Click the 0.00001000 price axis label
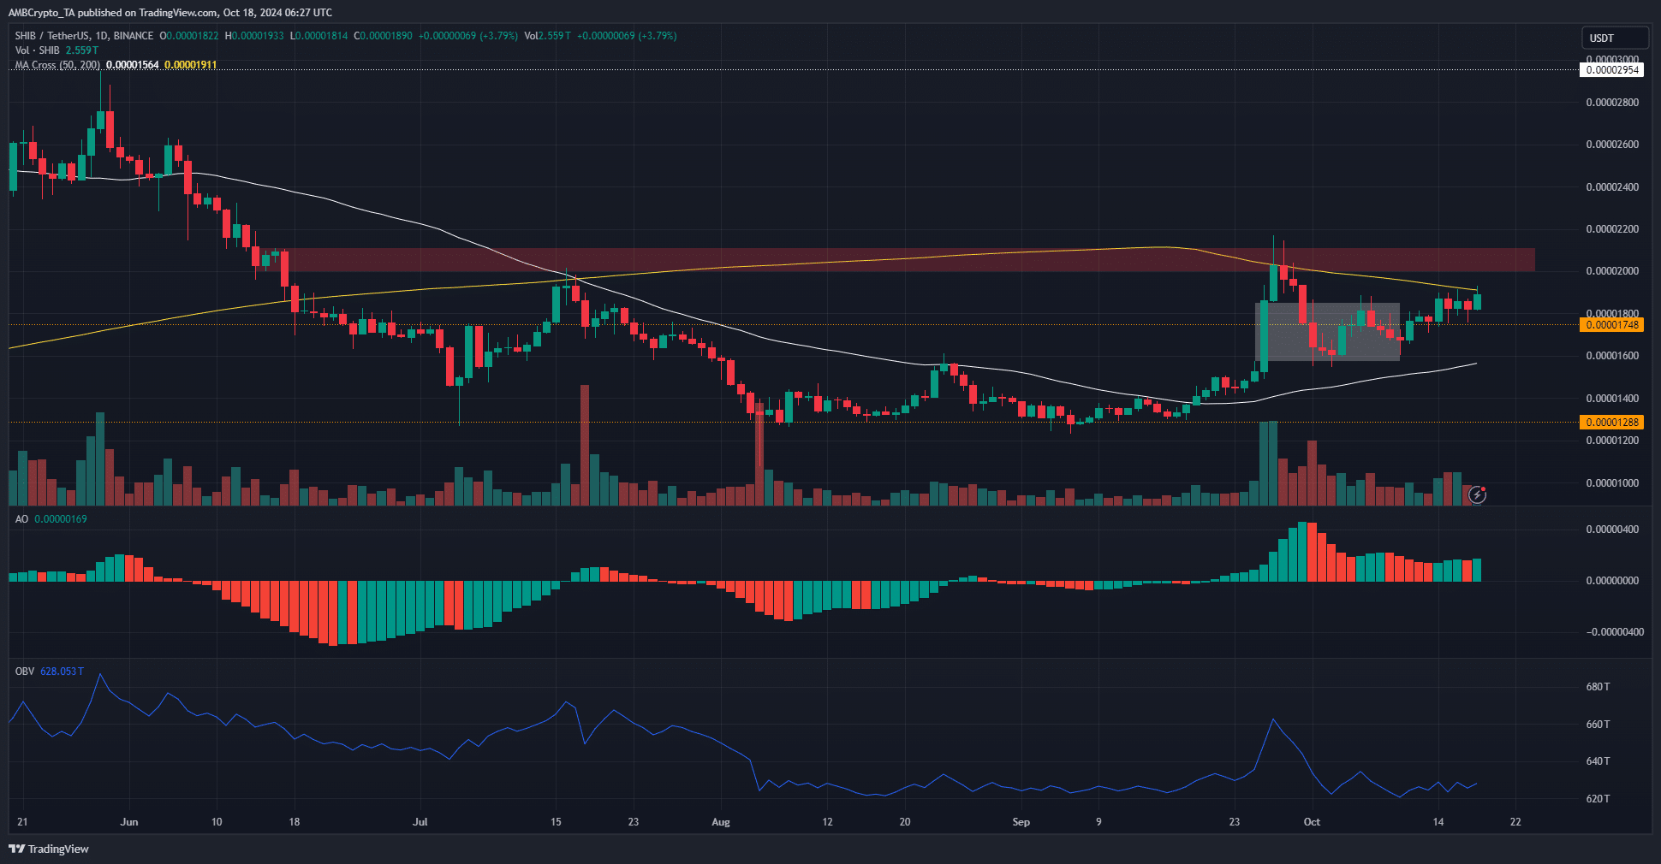 [1612, 483]
